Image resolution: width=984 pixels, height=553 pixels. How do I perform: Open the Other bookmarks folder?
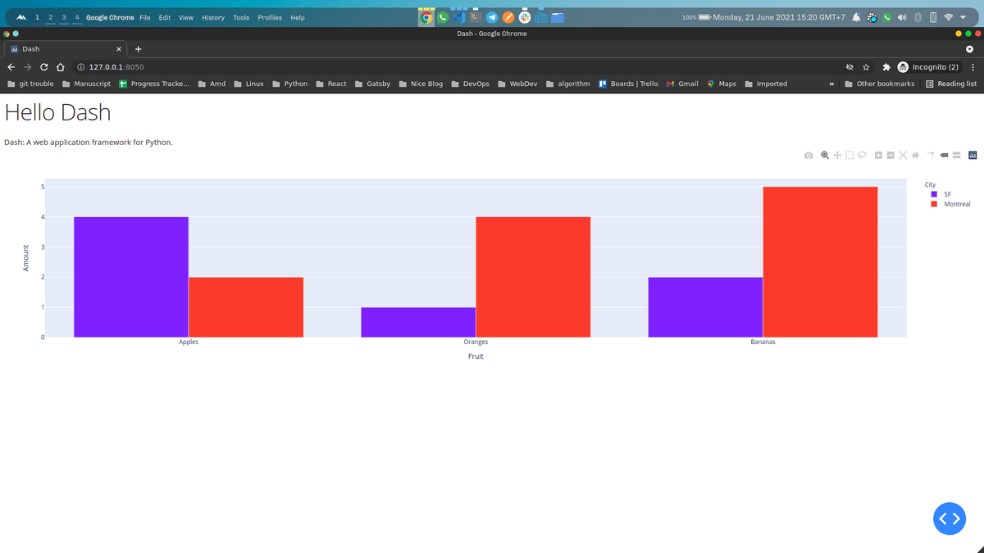click(879, 83)
